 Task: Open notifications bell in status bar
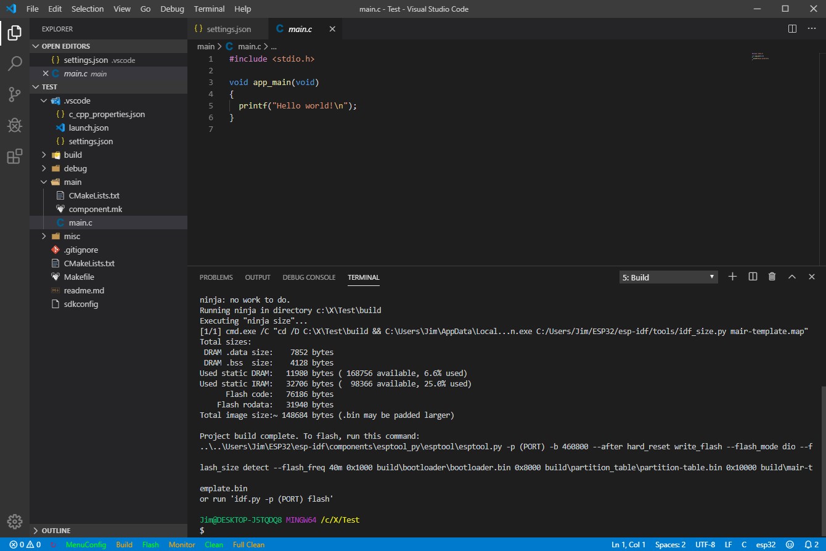point(811,545)
